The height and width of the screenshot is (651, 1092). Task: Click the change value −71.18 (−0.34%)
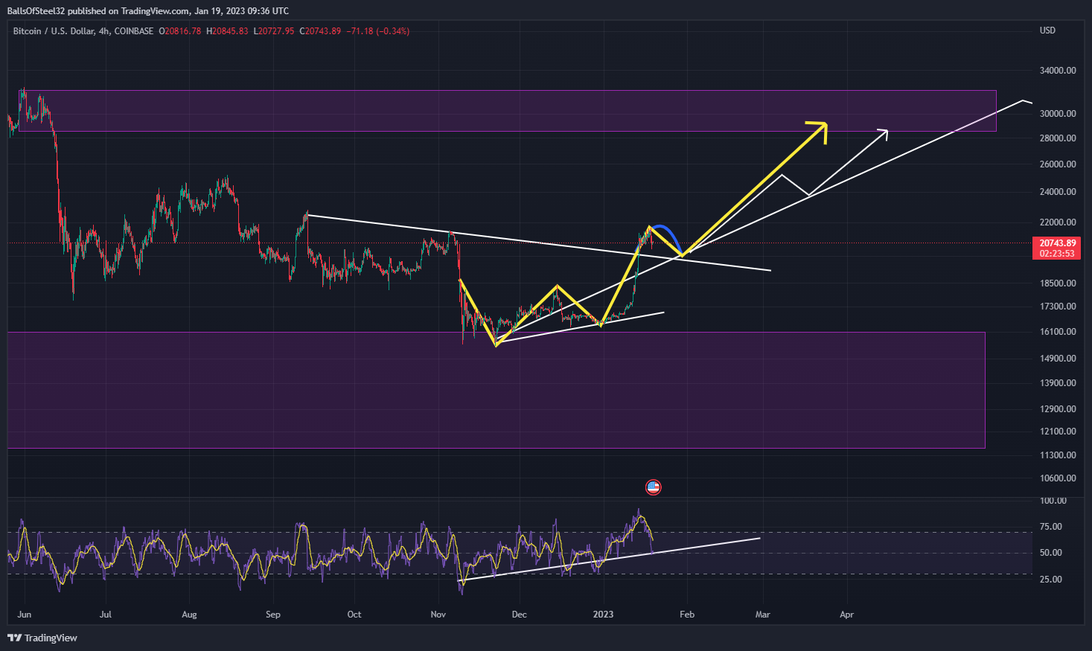pos(377,31)
